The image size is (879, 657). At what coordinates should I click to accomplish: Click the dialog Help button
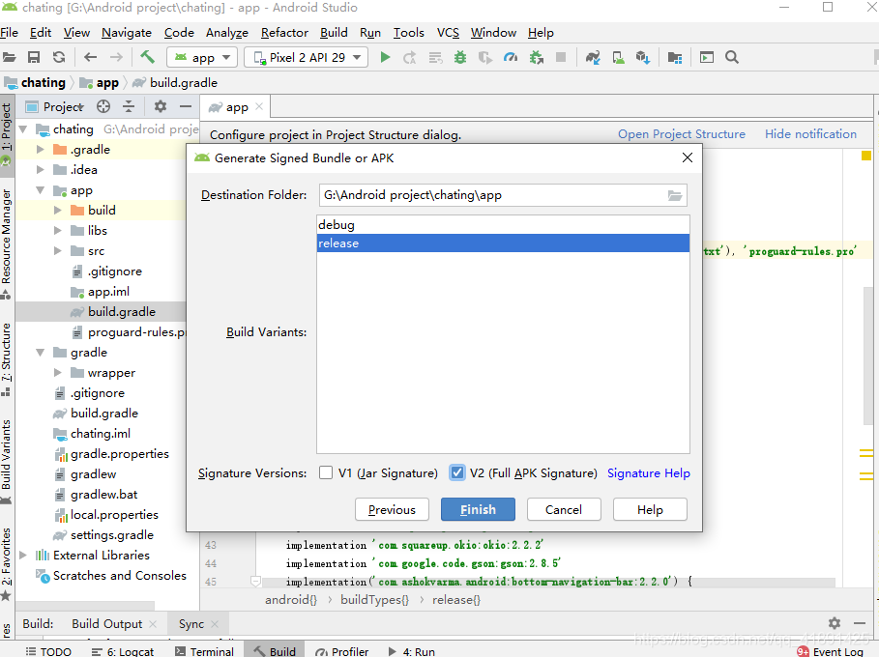650,510
